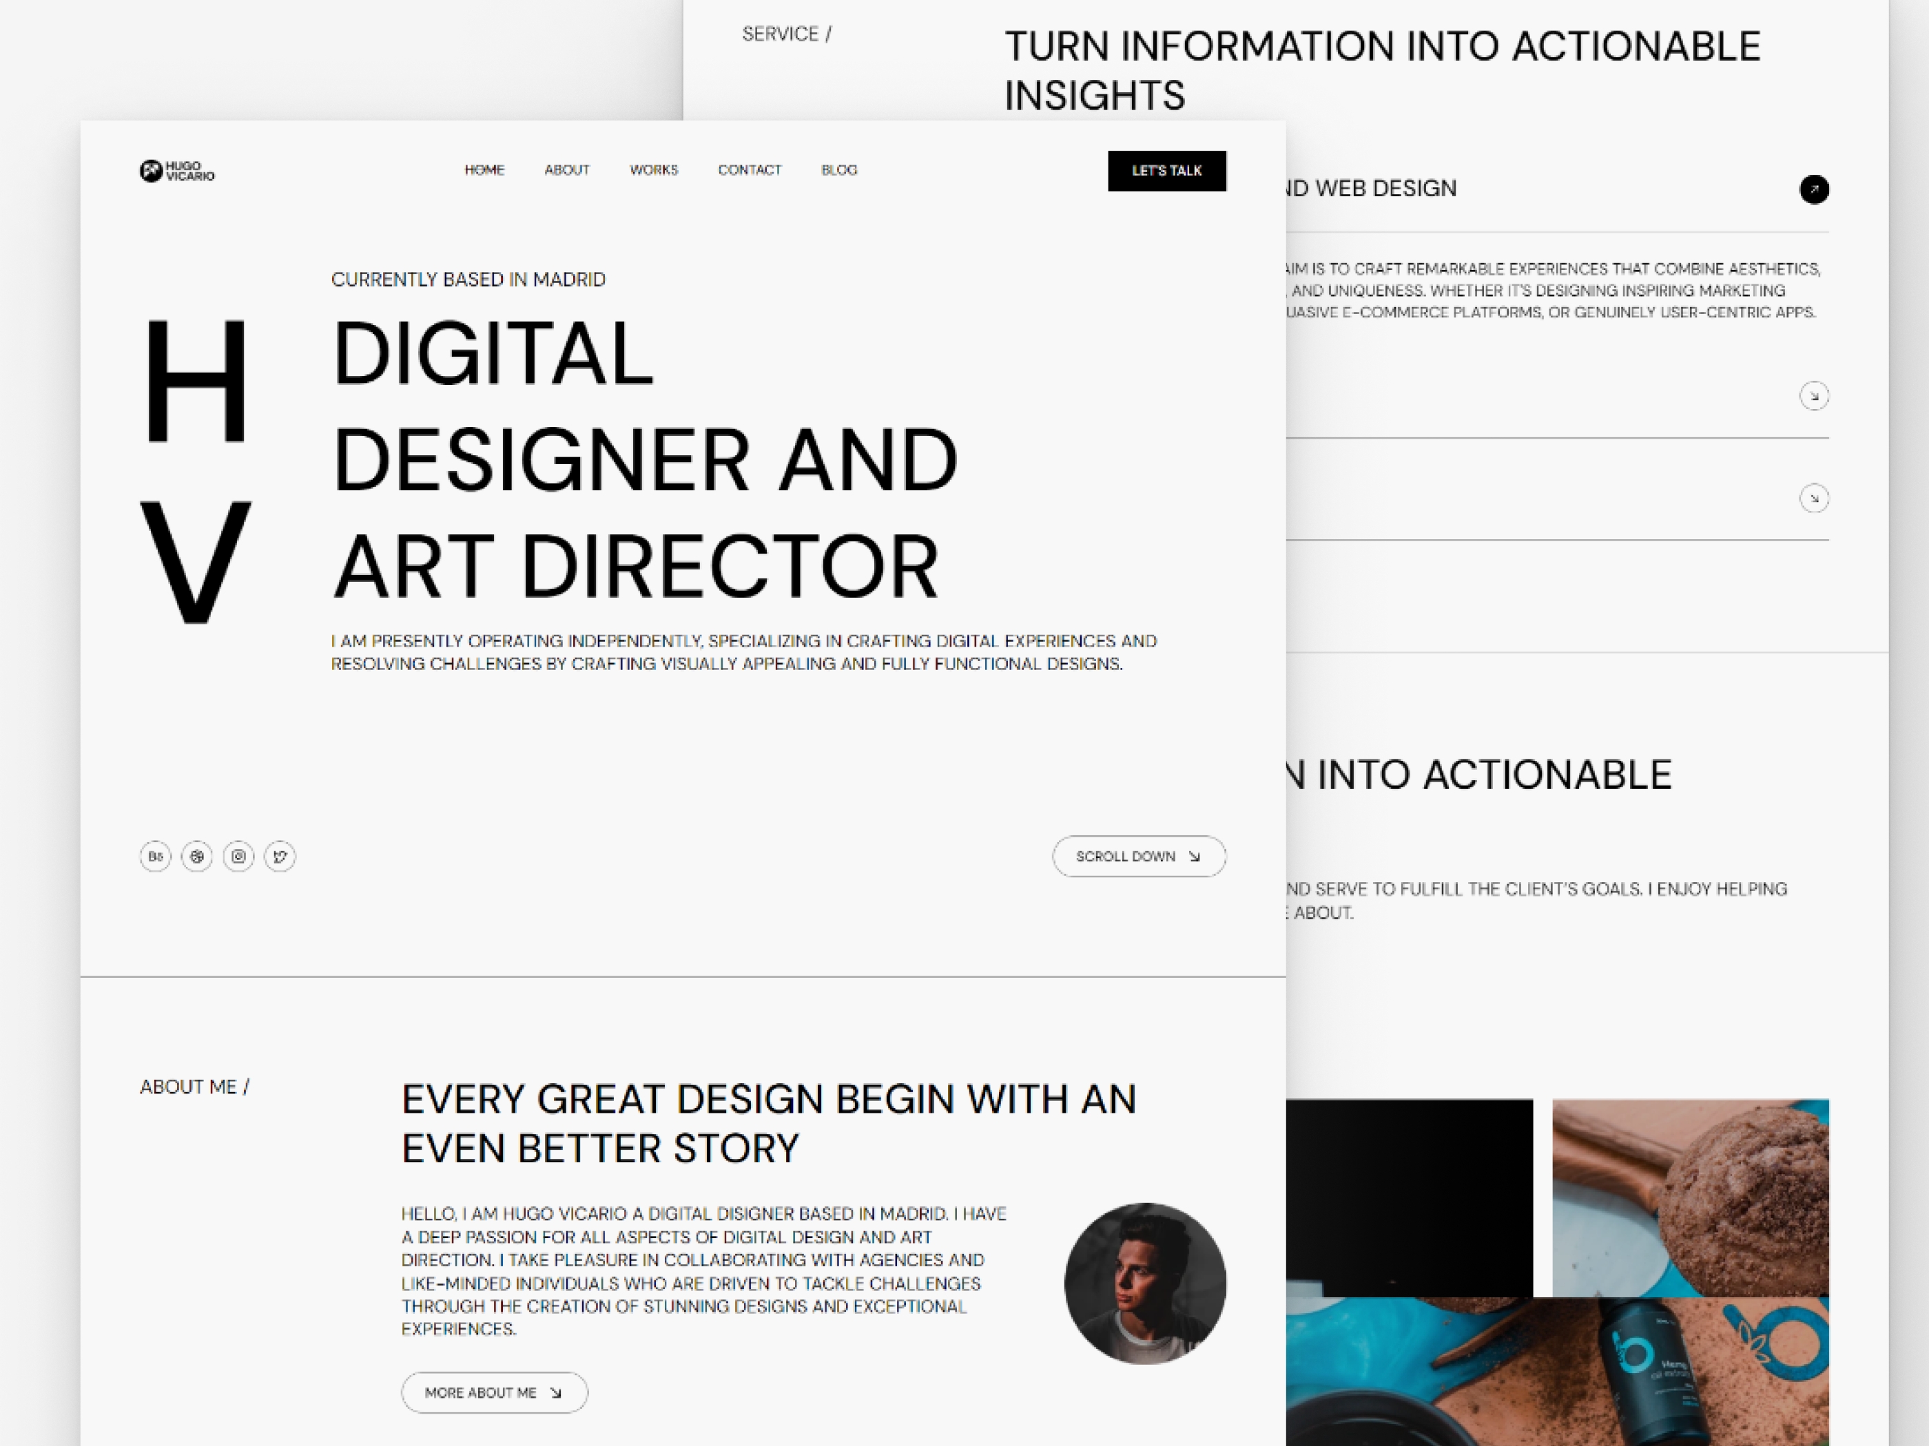Expand the first service row via its arrow

(x=1815, y=395)
